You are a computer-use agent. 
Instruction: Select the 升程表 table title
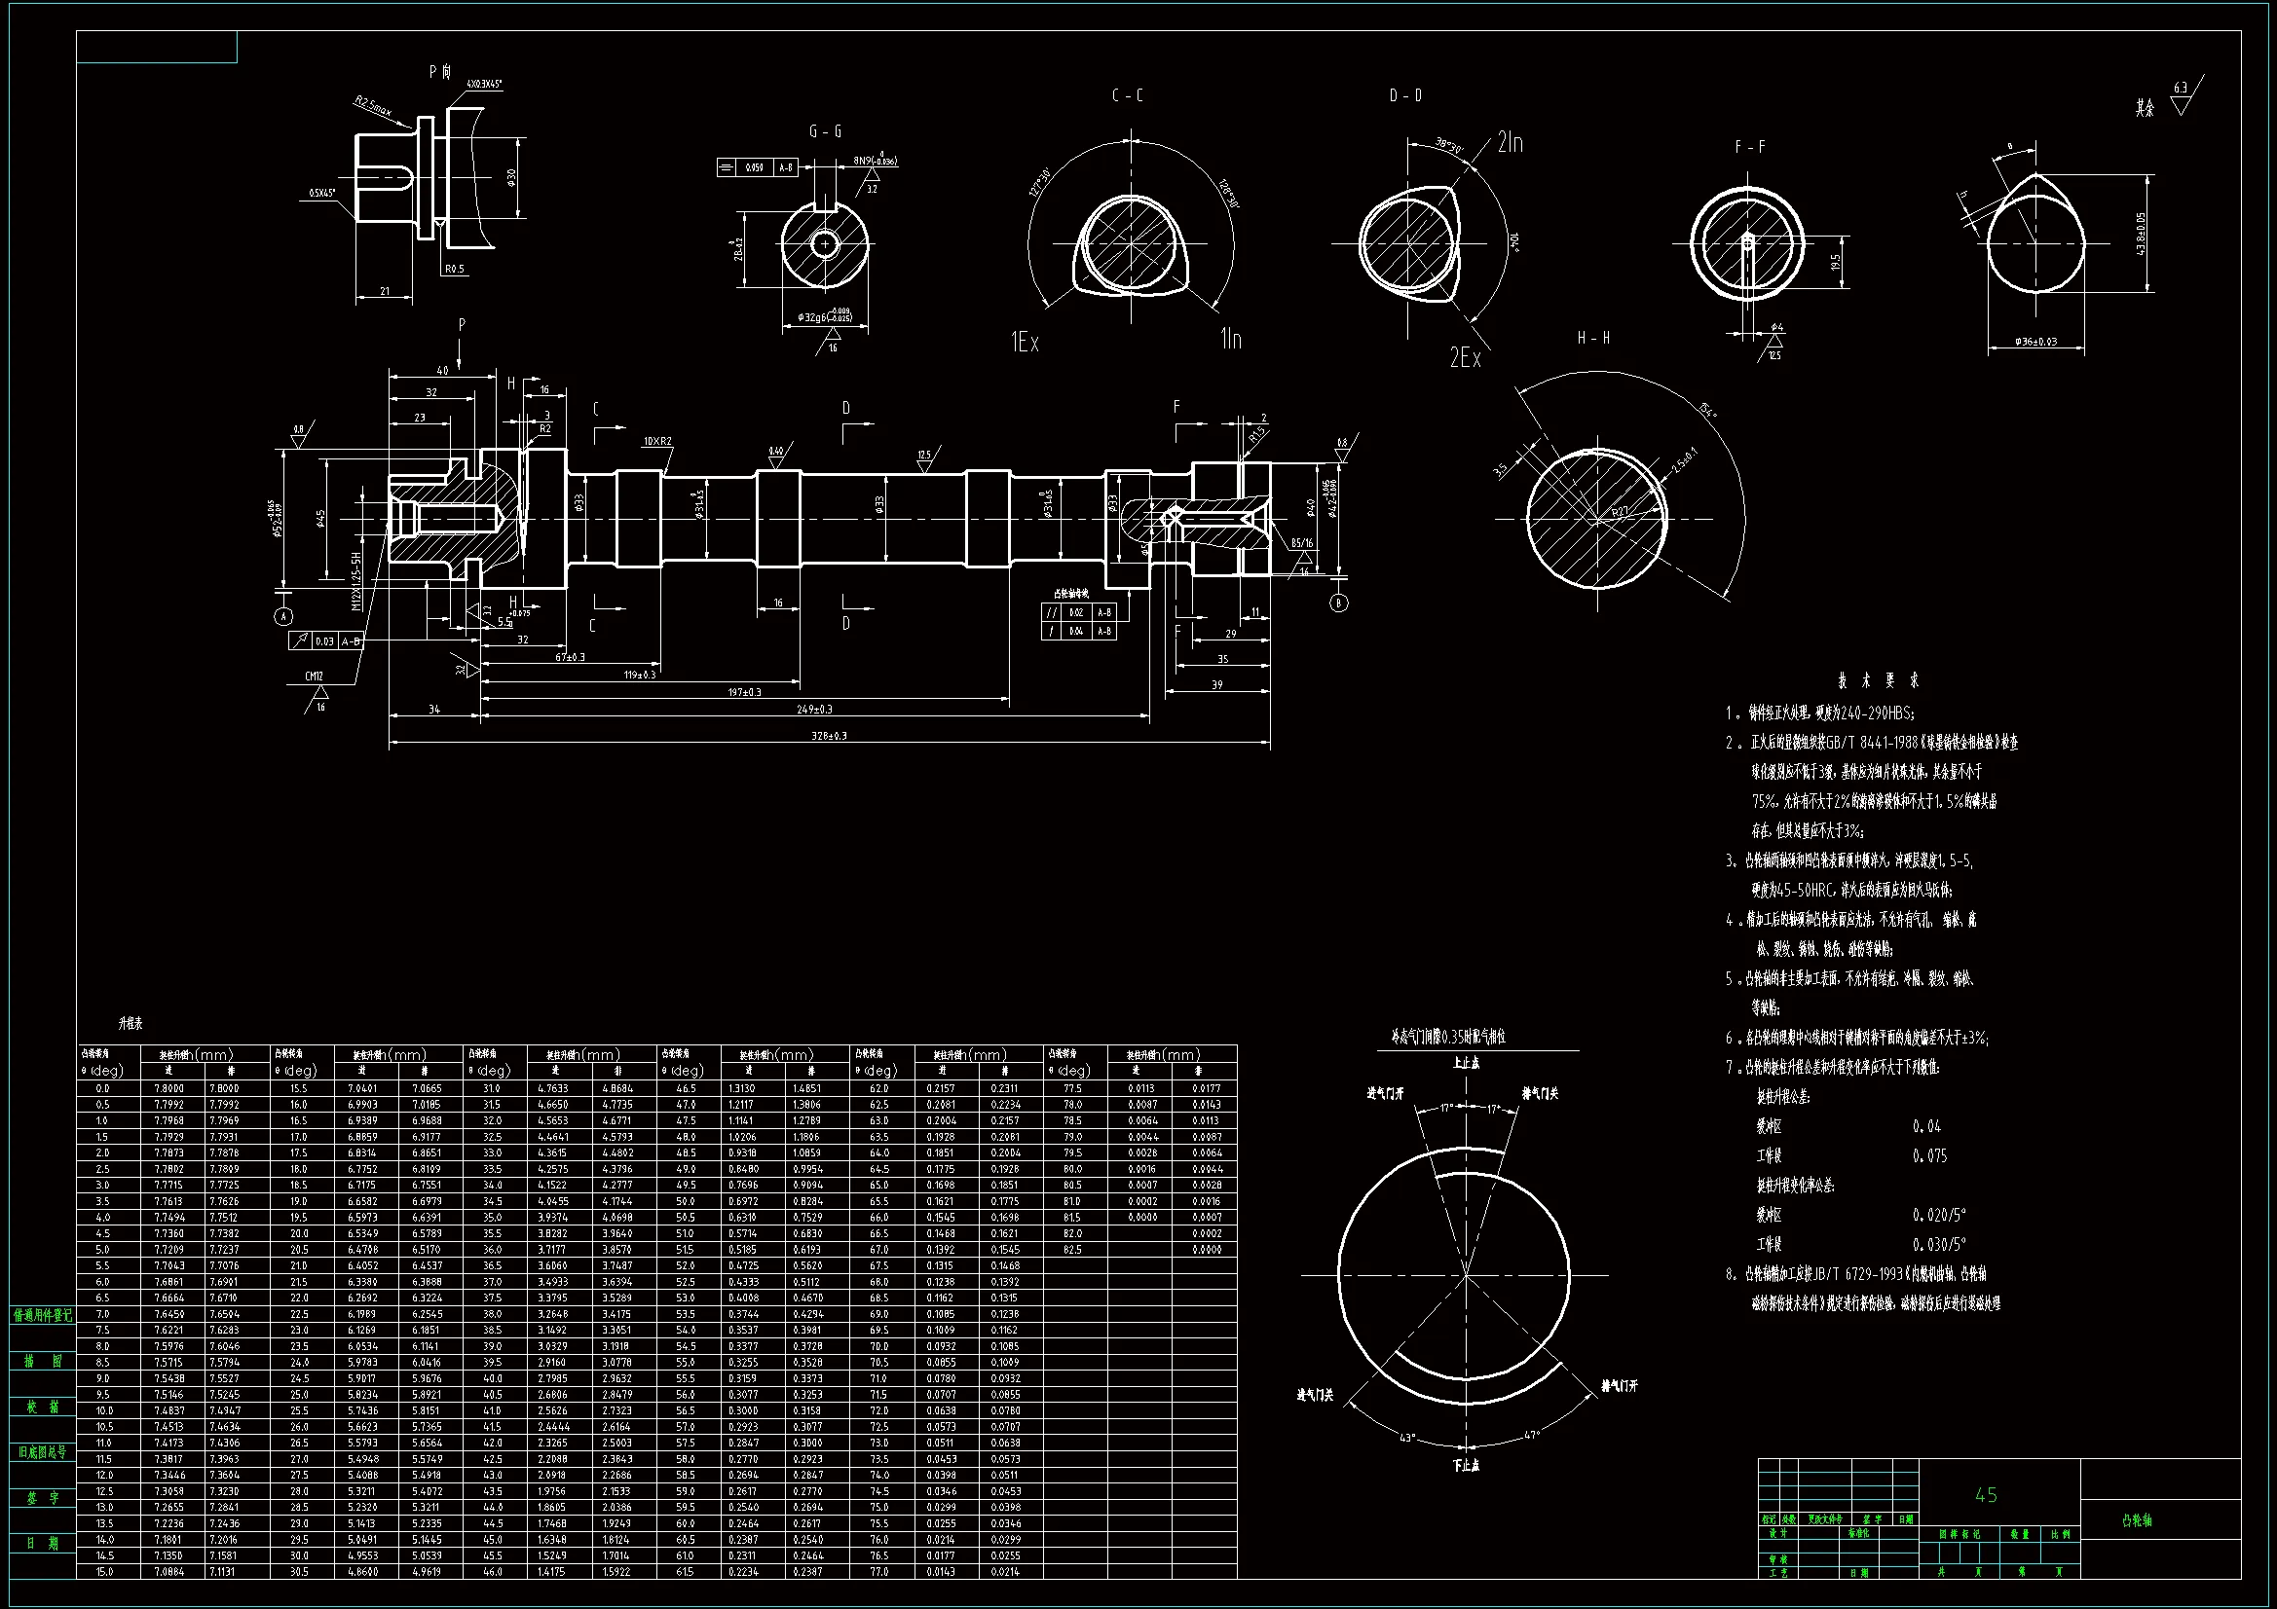pyautogui.click(x=130, y=1023)
